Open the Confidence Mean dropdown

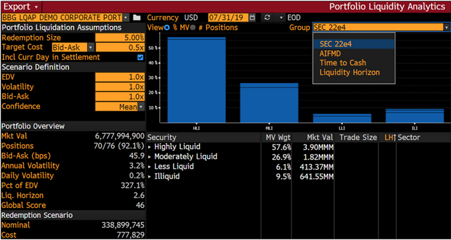tap(120, 106)
